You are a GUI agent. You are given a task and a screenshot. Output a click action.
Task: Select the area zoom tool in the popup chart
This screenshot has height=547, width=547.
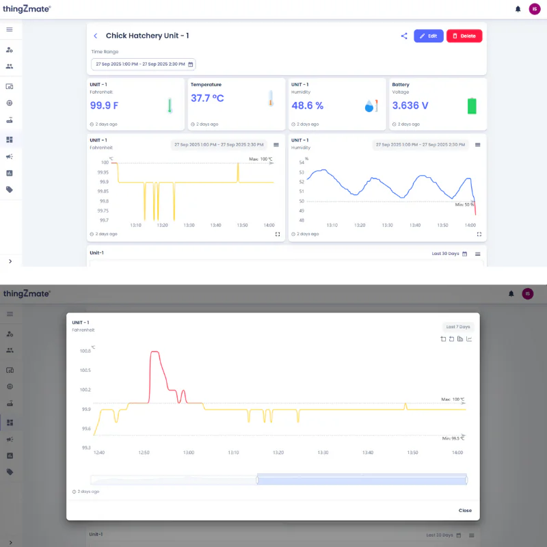coord(443,339)
